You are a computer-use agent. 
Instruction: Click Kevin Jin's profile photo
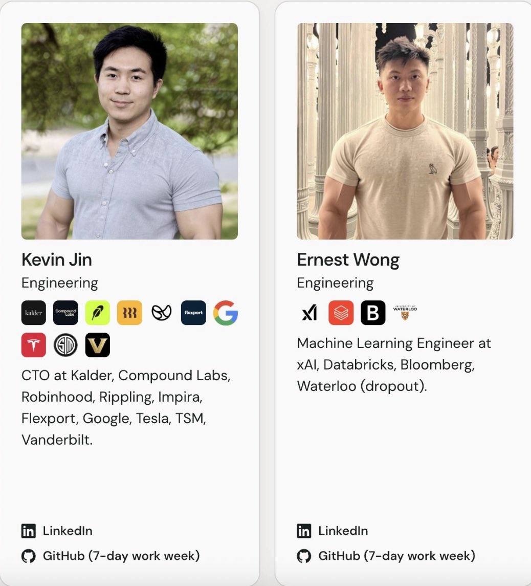point(129,131)
